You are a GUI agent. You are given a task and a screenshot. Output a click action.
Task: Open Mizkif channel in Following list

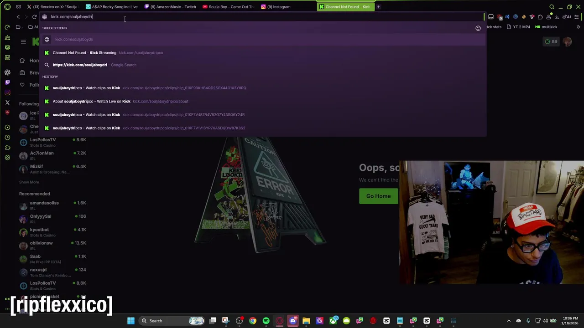(52, 169)
